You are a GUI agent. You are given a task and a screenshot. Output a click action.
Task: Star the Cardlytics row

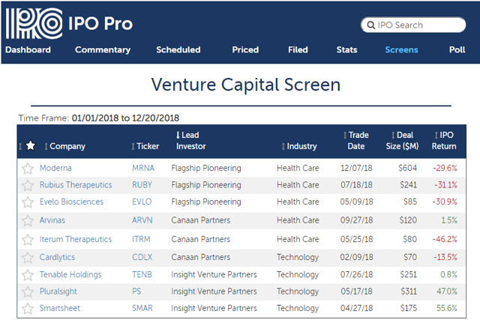[28, 257]
